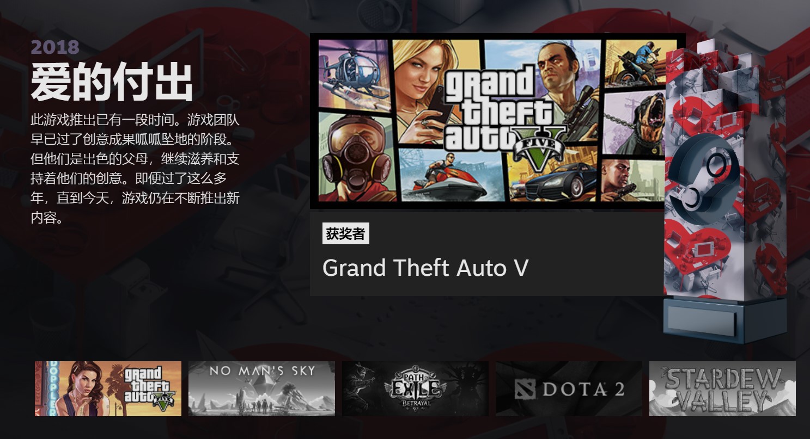Screen dimensions: 810x439
Task: Click the 获奖者 winner badge
Action: pyautogui.click(x=345, y=234)
